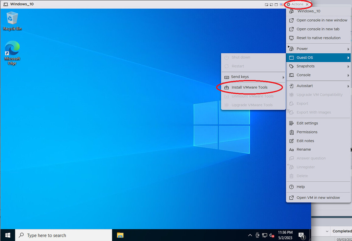The width and height of the screenshot is (352, 241).
Task: Expand the Console submenu
Action: coord(318,75)
